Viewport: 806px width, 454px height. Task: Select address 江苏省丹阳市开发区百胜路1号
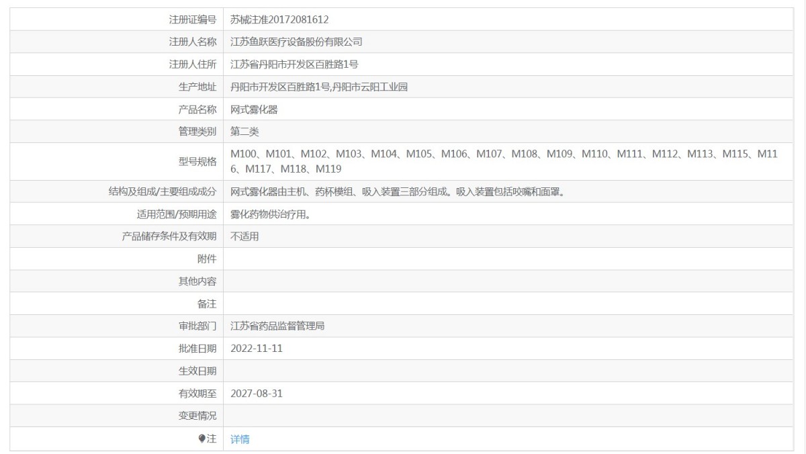294,64
